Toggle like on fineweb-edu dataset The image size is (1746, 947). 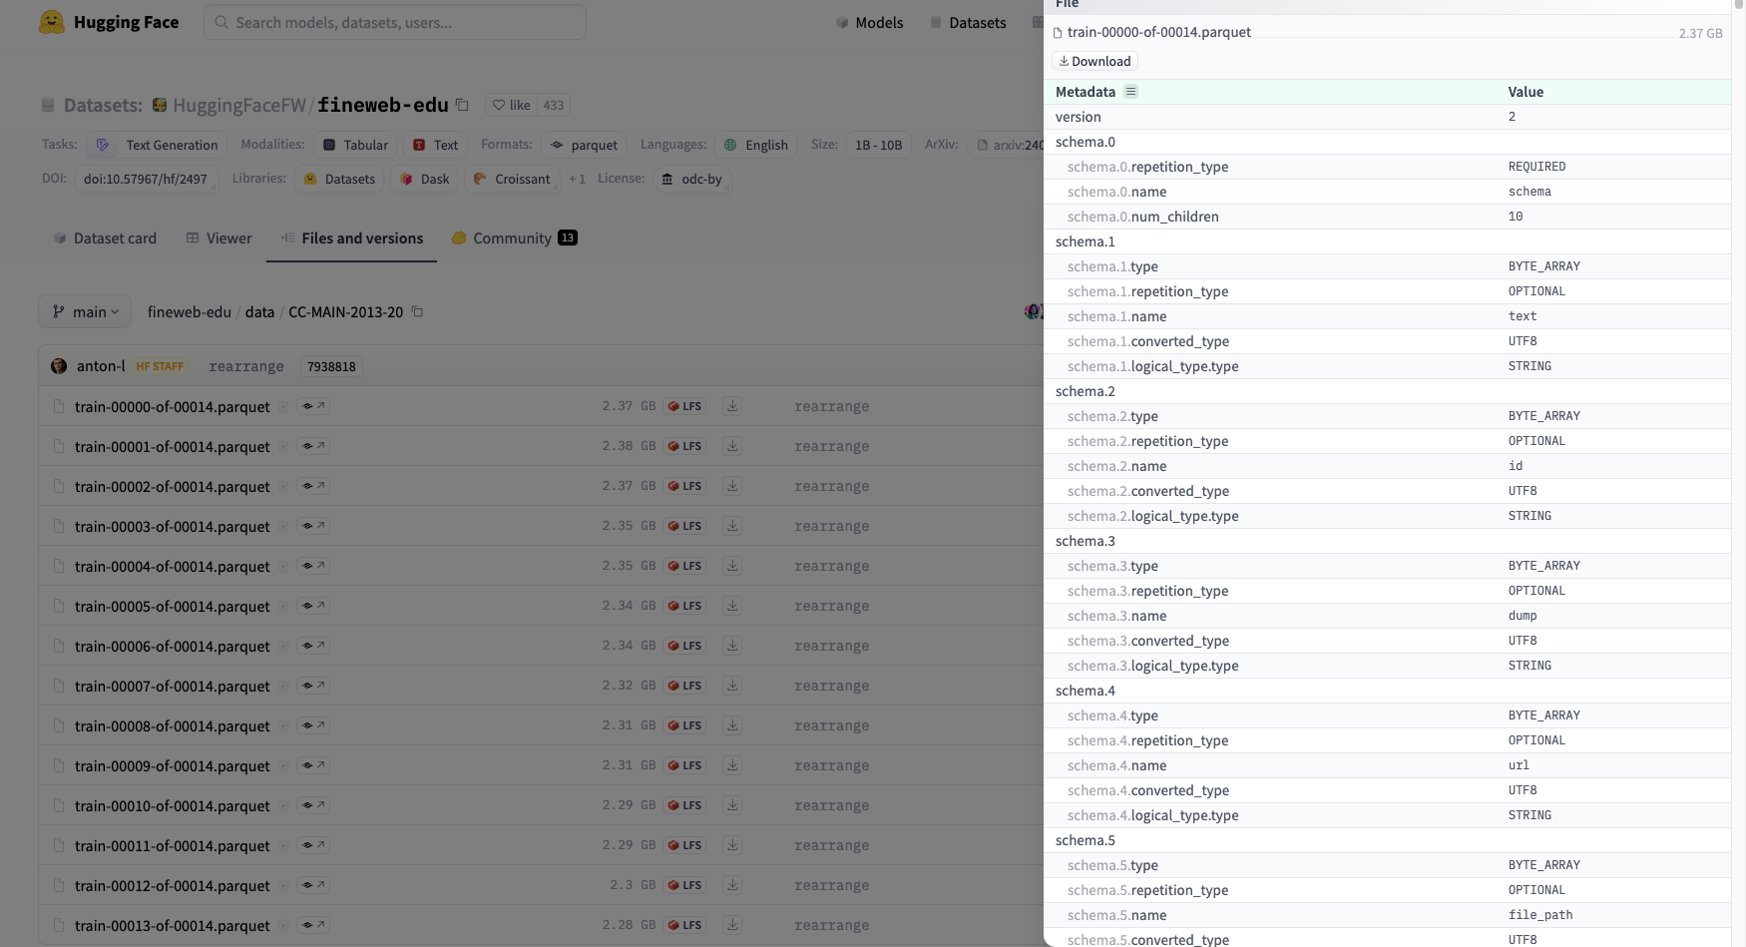pos(512,105)
